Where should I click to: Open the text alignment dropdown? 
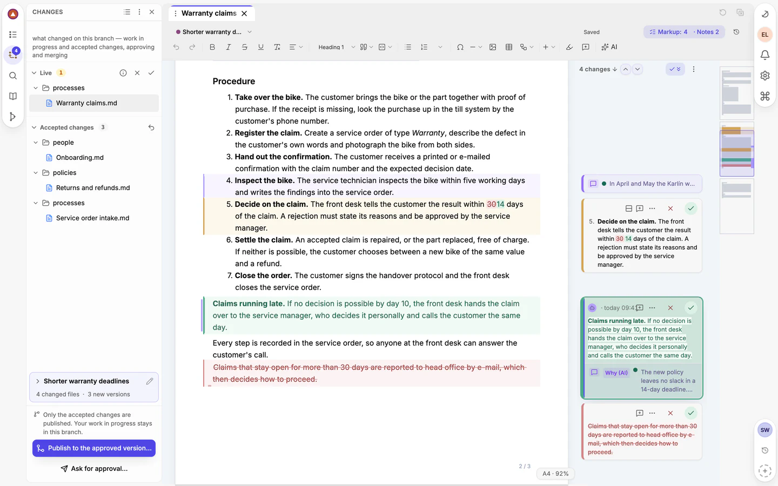296,47
